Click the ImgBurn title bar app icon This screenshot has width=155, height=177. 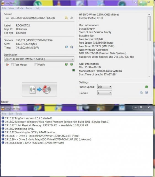[3, 3]
